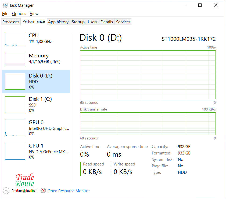Click the Resource Monitor gauge icon
This screenshot has width=226, height=199.
point(43,191)
